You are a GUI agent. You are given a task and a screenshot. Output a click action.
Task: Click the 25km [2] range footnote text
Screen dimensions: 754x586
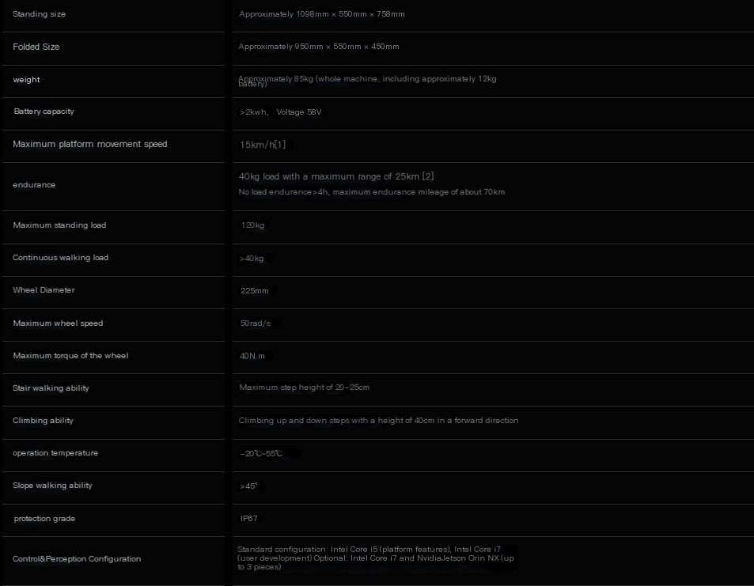415,176
